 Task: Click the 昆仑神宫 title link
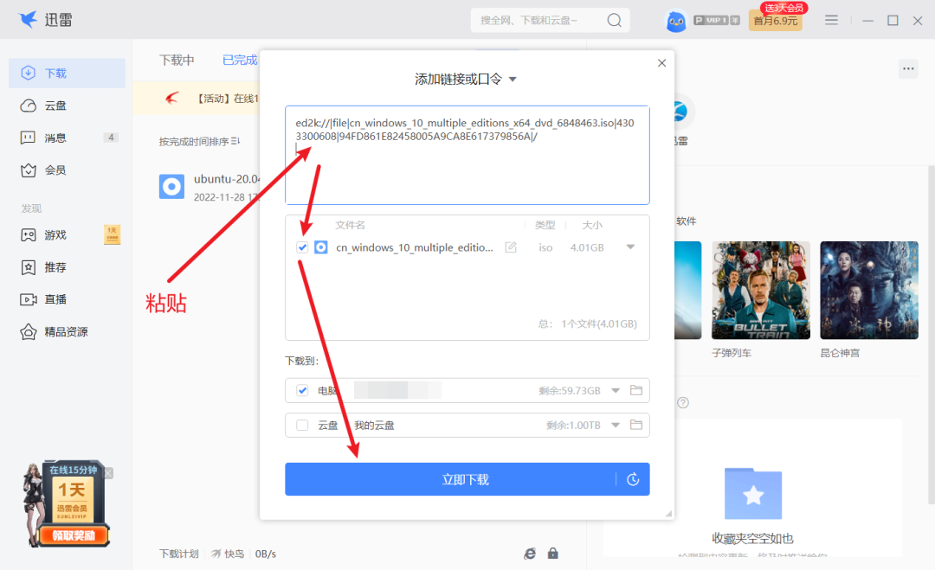coord(840,353)
